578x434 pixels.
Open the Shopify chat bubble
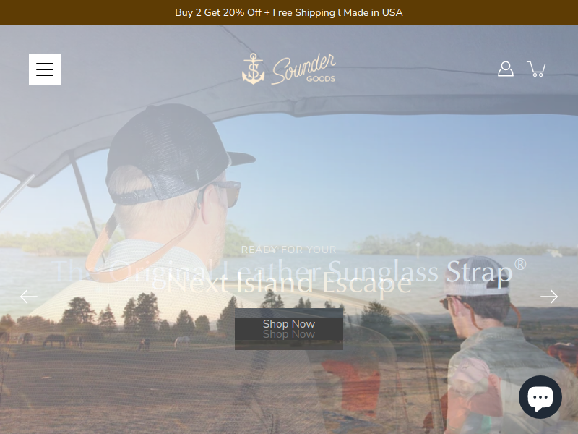pyautogui.click(x=540, y=397)
